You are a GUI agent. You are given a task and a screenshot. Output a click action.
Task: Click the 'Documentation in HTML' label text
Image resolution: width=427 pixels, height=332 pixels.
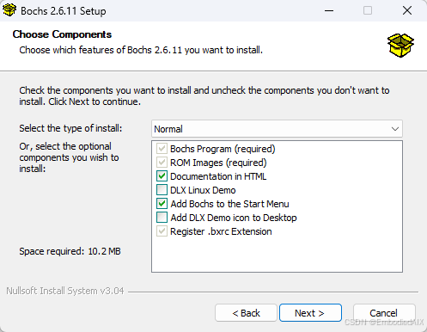218,176
